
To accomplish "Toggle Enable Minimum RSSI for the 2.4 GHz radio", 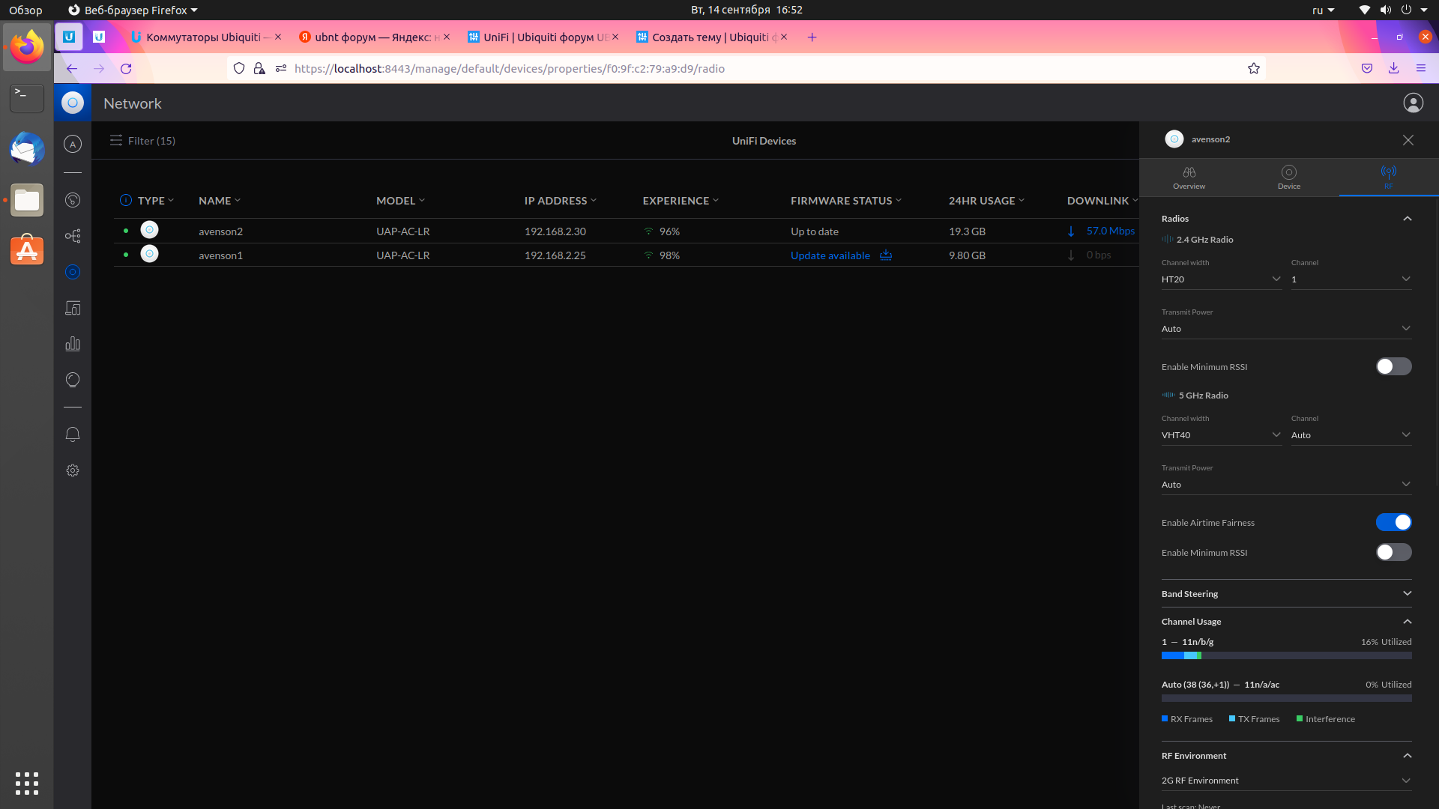I will (1394, 366).
